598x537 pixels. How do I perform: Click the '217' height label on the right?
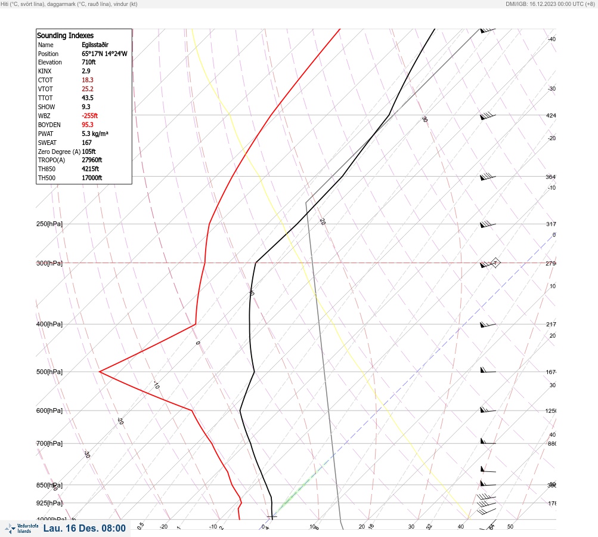click(x=551, y=324)
